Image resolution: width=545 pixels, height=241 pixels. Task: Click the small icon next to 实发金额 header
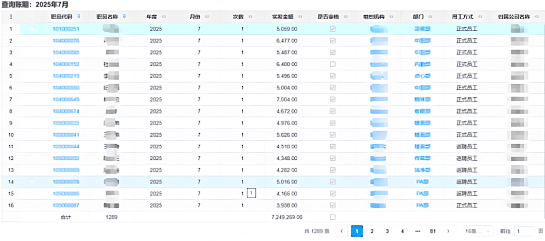(x=300, y=17)
